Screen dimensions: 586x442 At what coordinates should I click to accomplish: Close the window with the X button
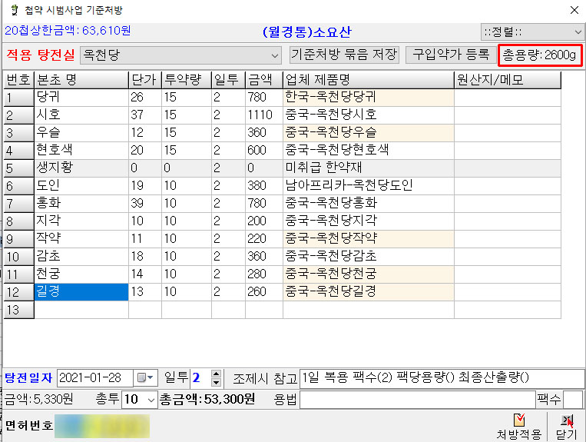(x=573, y=10)
